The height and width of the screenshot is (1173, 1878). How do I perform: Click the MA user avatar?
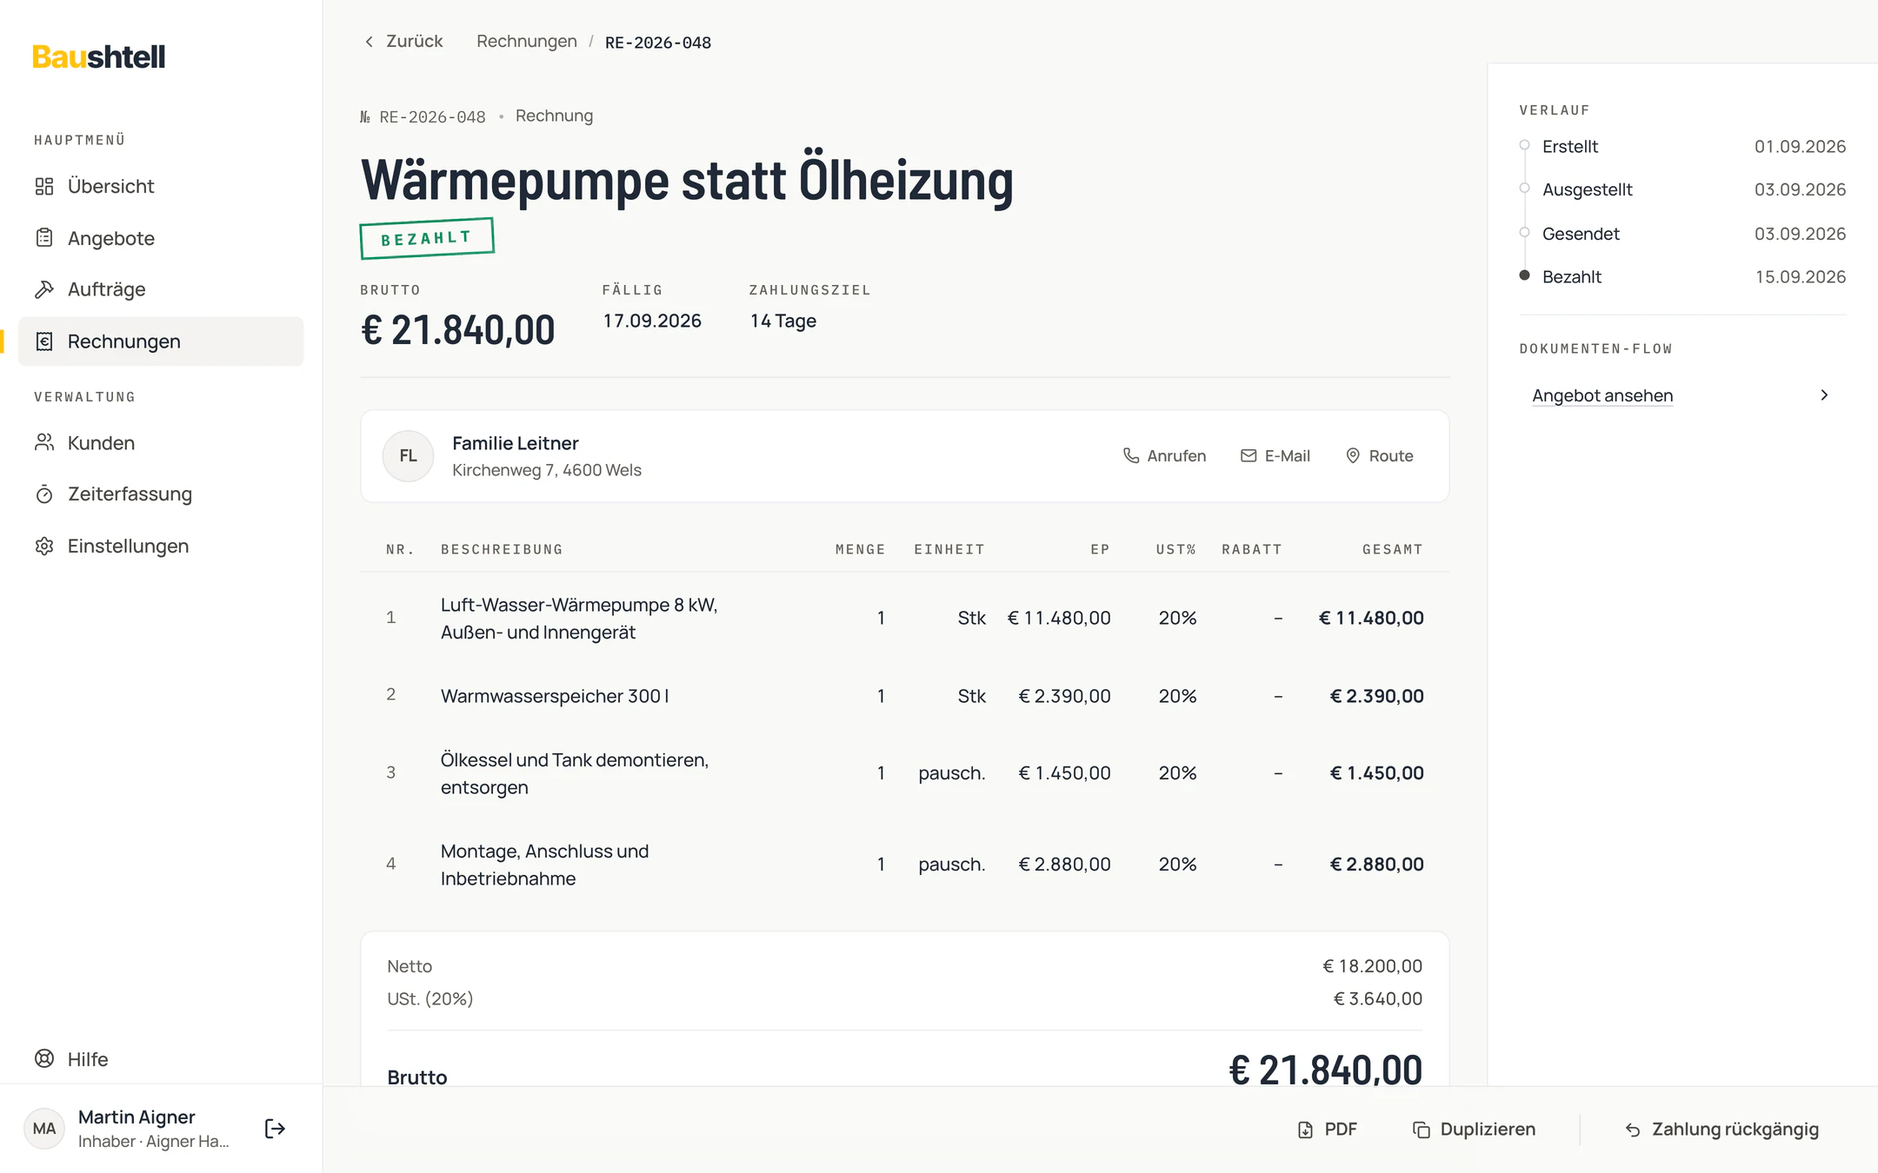[x=44, y=1129]
